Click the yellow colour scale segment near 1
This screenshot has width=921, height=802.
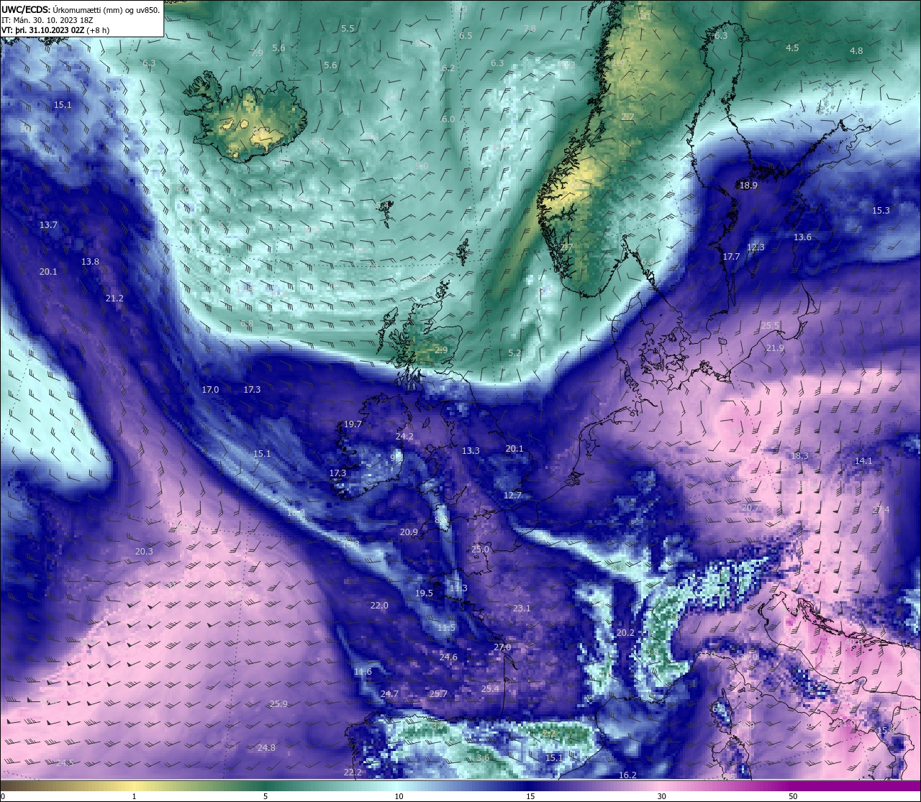click(134, 785)
